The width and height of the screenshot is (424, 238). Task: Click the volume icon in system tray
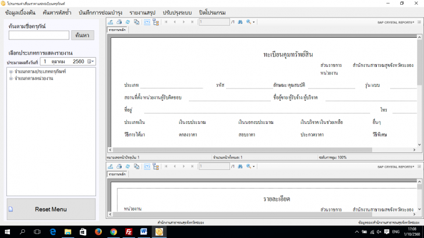pos(379,232)
